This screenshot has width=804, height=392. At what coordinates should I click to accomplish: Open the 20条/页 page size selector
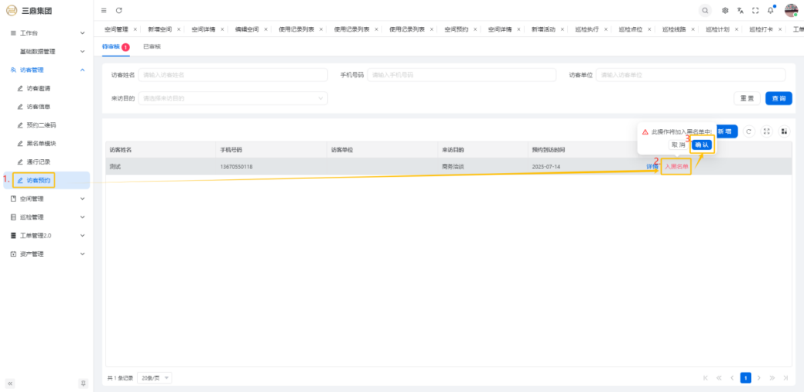coord(155,378)
